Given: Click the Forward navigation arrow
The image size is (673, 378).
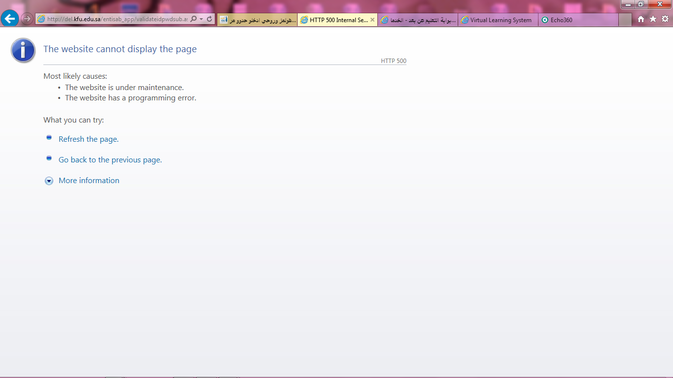Looking at the screenshot, I should point(28,19).
